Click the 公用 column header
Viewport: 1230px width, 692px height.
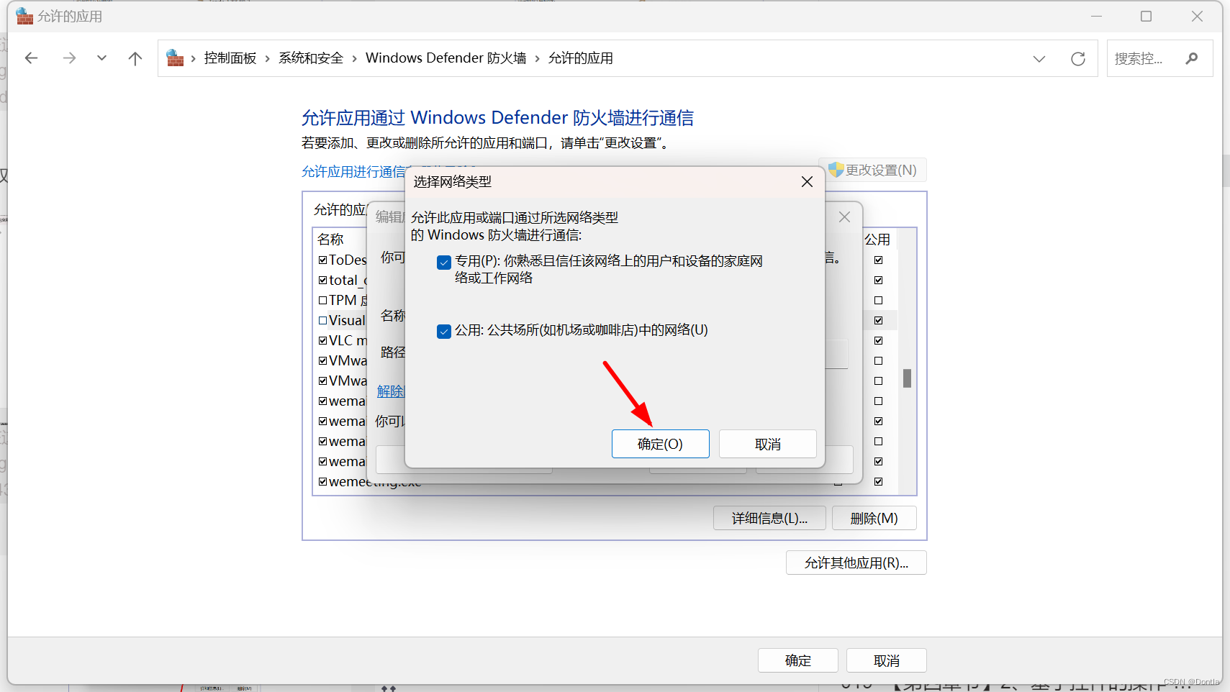877,239
